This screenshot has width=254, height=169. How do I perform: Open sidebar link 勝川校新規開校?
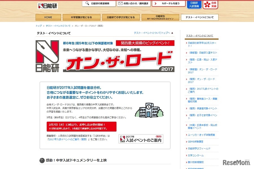coord(196,162)
